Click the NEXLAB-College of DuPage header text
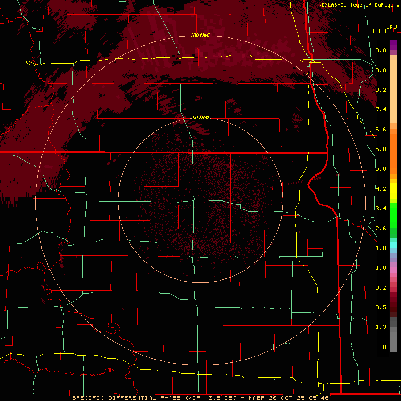This screenshot has width=401, height=401. point(356,5)
